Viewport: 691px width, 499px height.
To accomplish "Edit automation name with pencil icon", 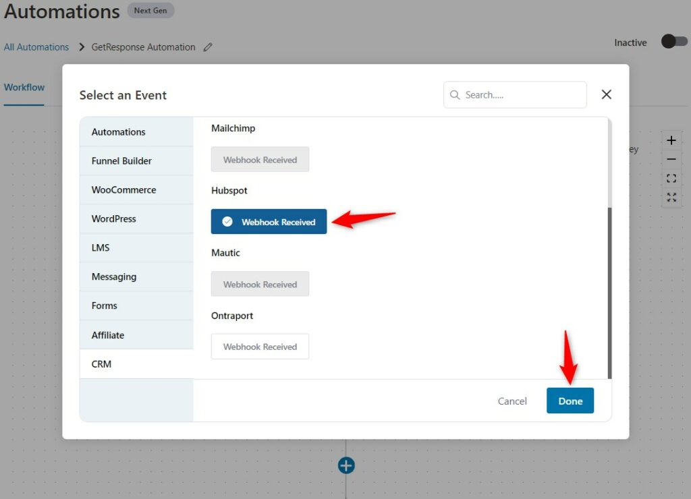I will (x=208, y=47).
